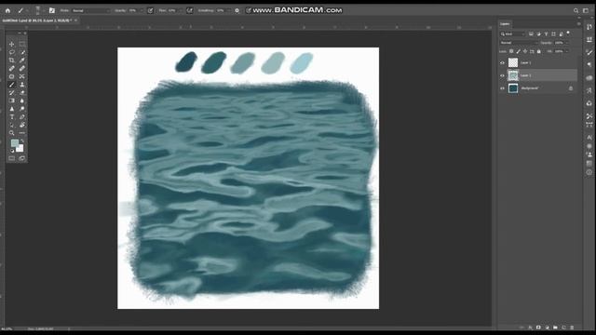Click the options bar Opacity value field
The width and height of the screenshot is (596, 335).
(x=133, y=10)
